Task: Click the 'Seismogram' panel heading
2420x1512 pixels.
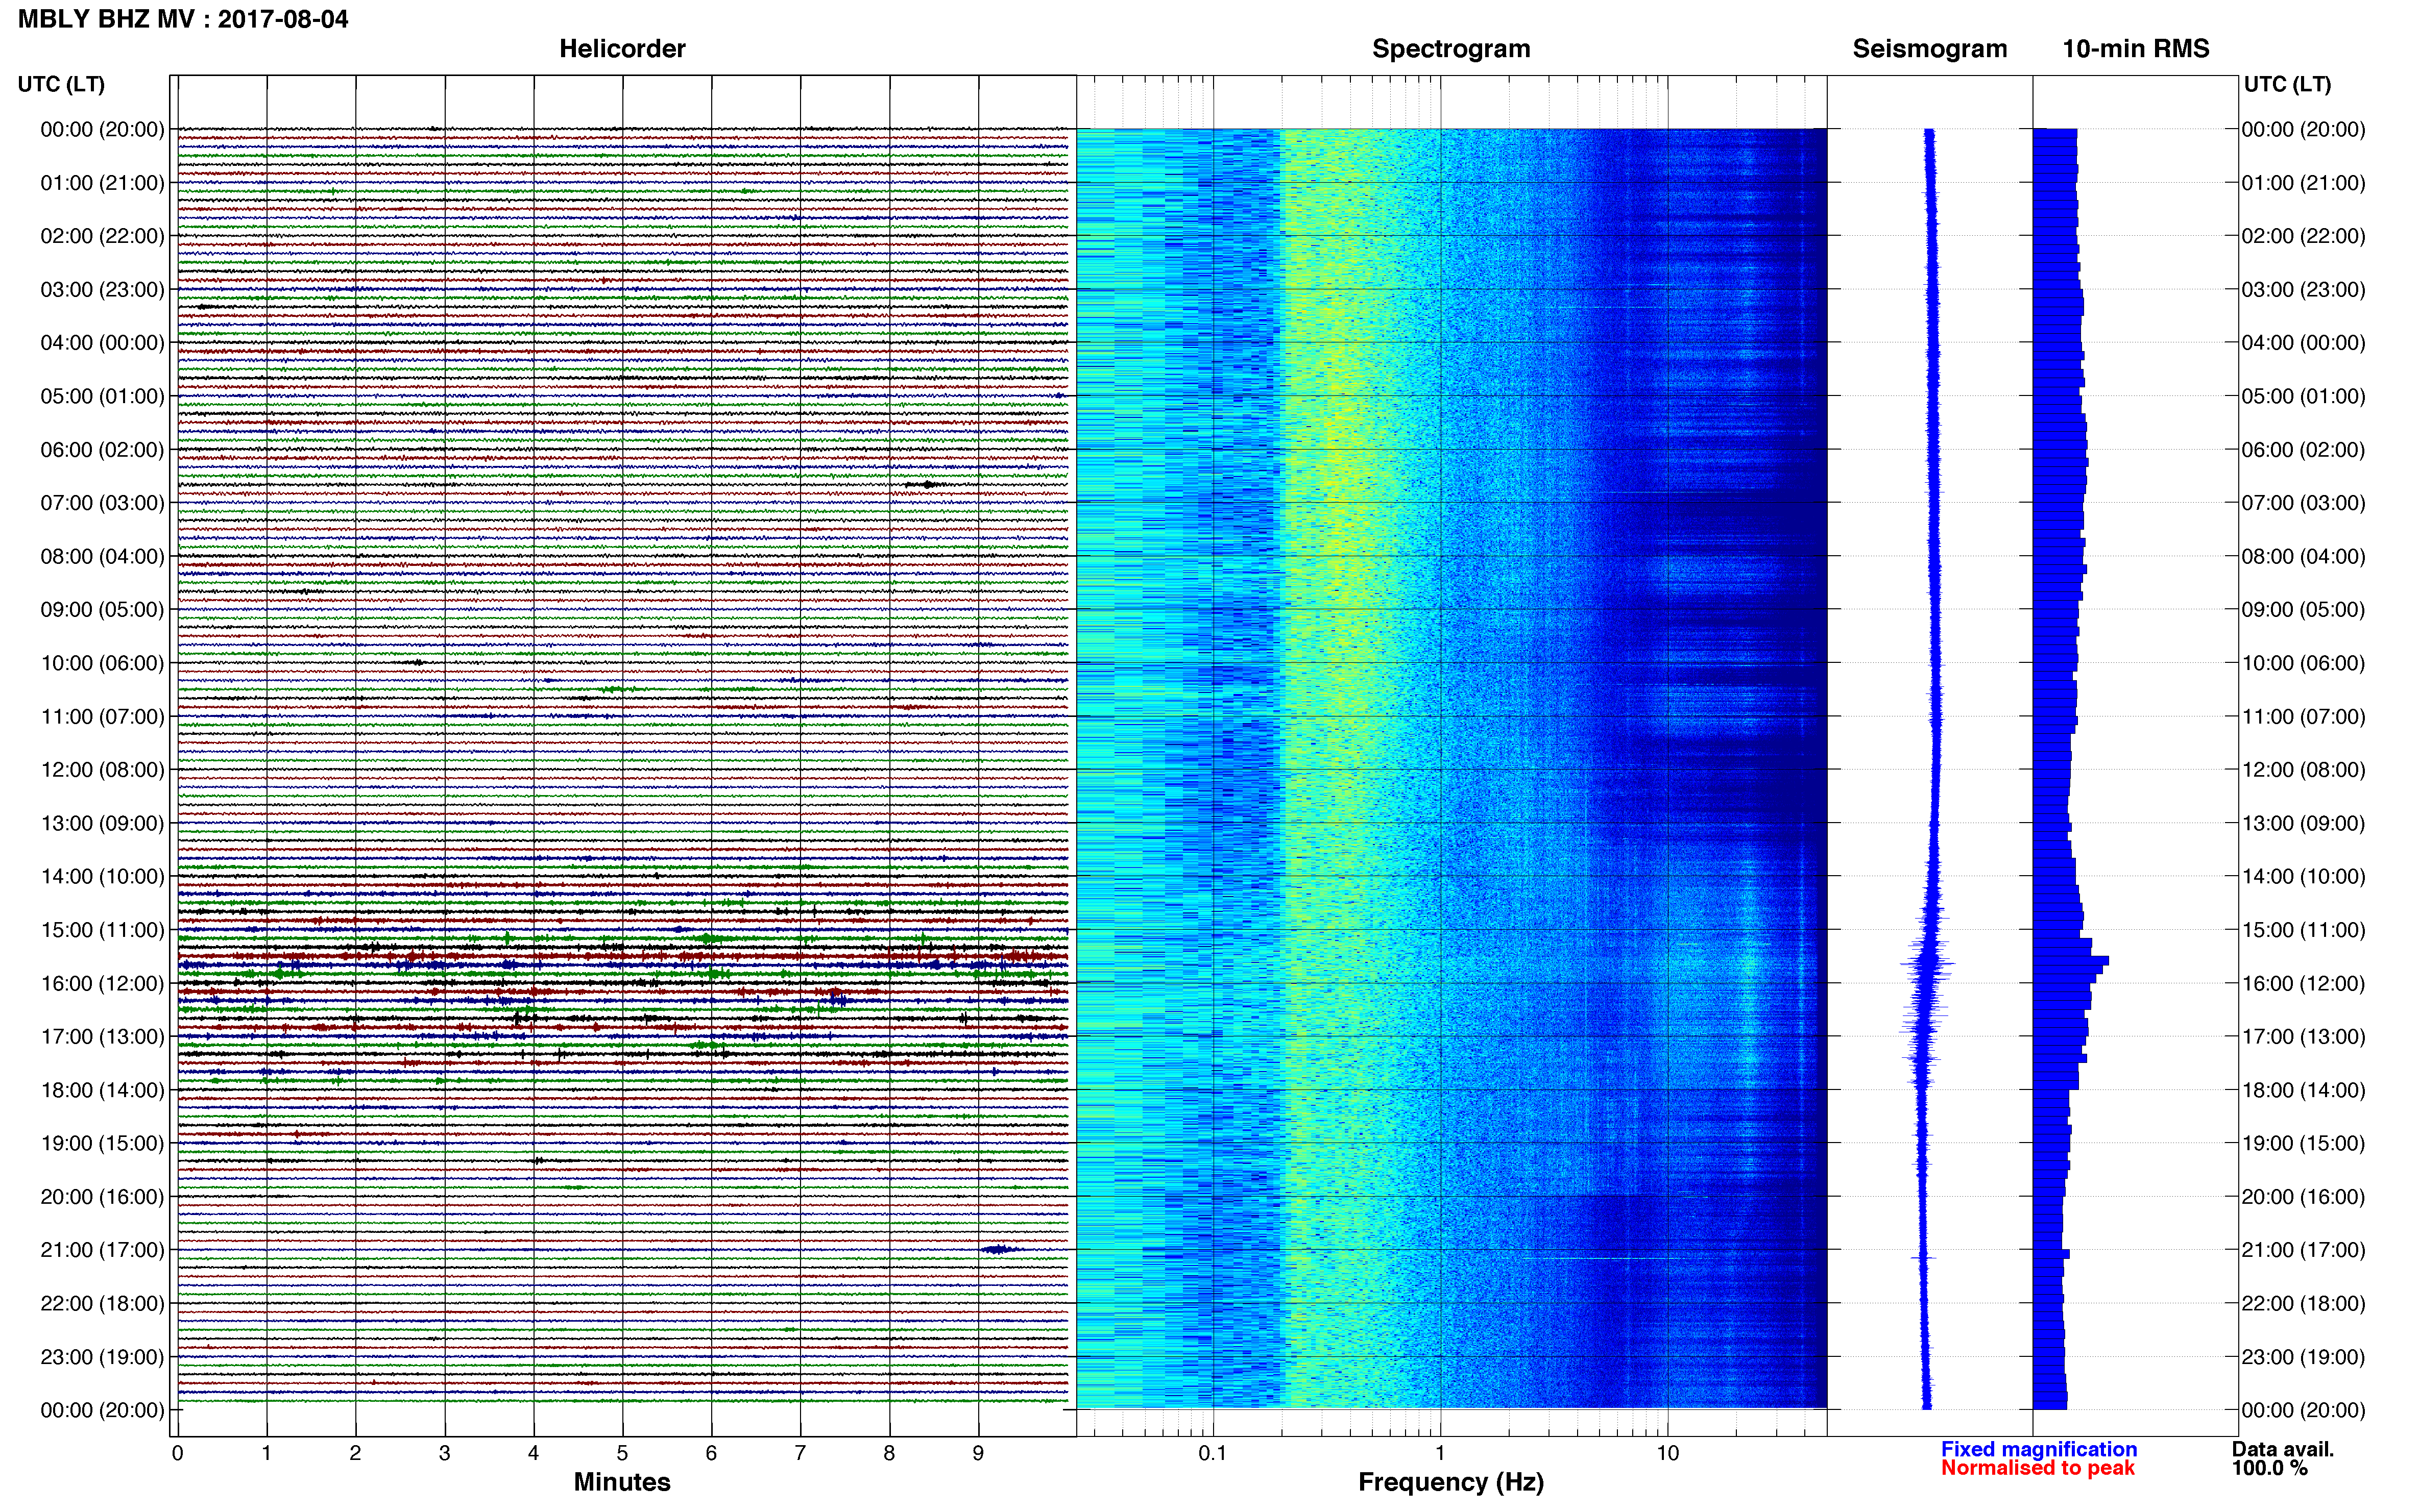Action: tap(1930, 49)
